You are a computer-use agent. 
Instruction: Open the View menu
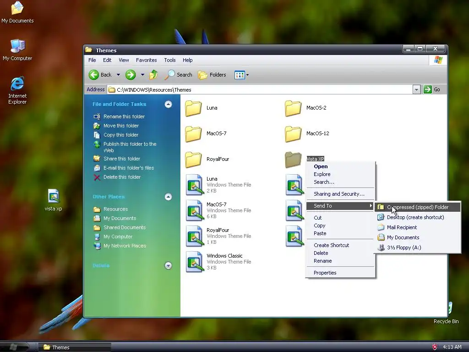click(124, 60)
